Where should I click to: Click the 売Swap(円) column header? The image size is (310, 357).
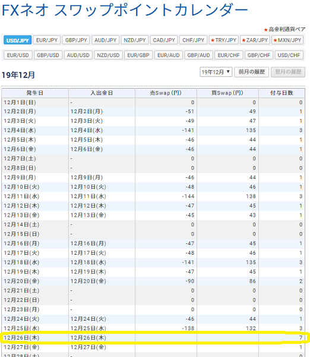pyautogui.click(x=166, y=93)
